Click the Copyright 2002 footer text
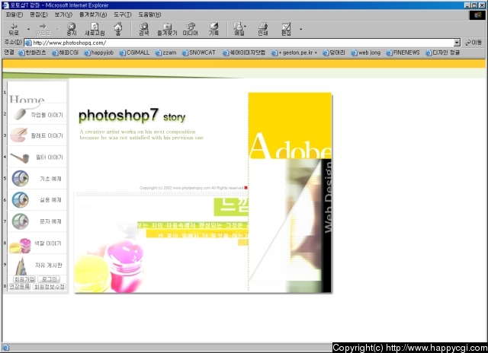 coord(191,188)
